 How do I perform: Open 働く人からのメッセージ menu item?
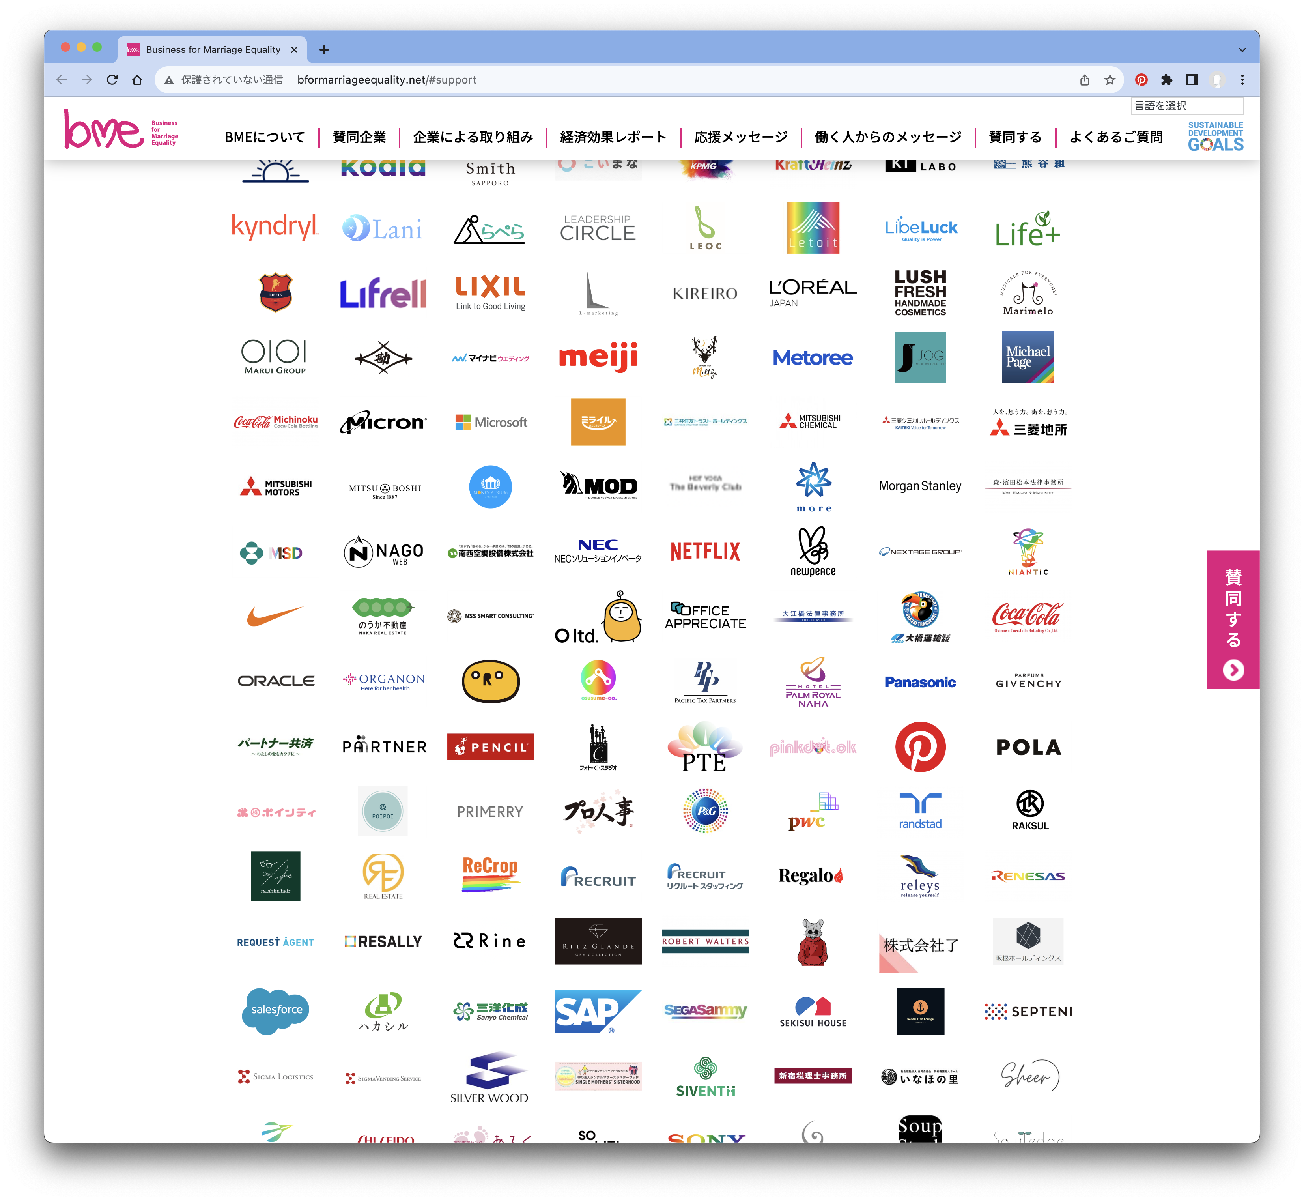(x=888, y=137)
